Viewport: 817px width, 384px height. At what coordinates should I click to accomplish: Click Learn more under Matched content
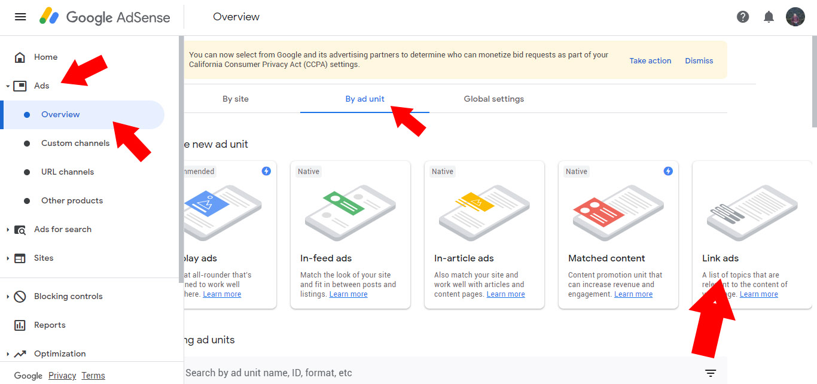pyautogui.click(x=633, y=294)
